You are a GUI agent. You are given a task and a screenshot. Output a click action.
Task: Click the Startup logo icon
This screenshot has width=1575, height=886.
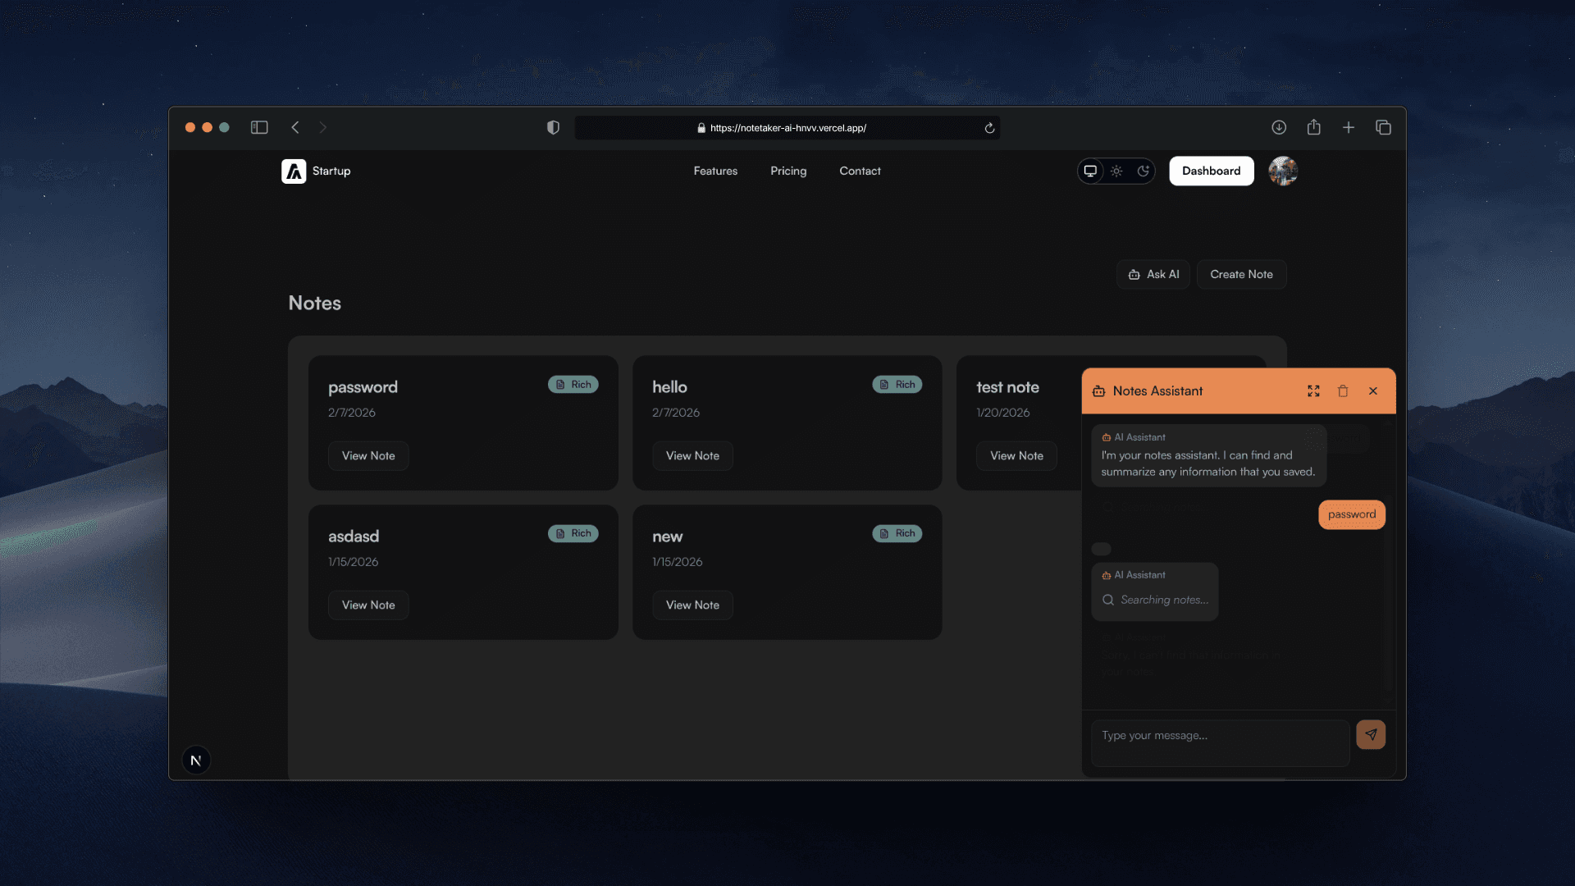pos(294,171)
